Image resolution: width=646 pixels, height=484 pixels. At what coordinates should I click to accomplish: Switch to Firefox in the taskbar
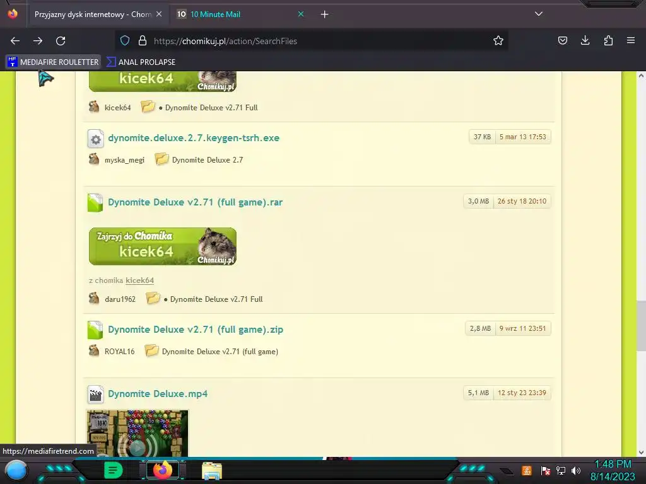click(163, 470)
